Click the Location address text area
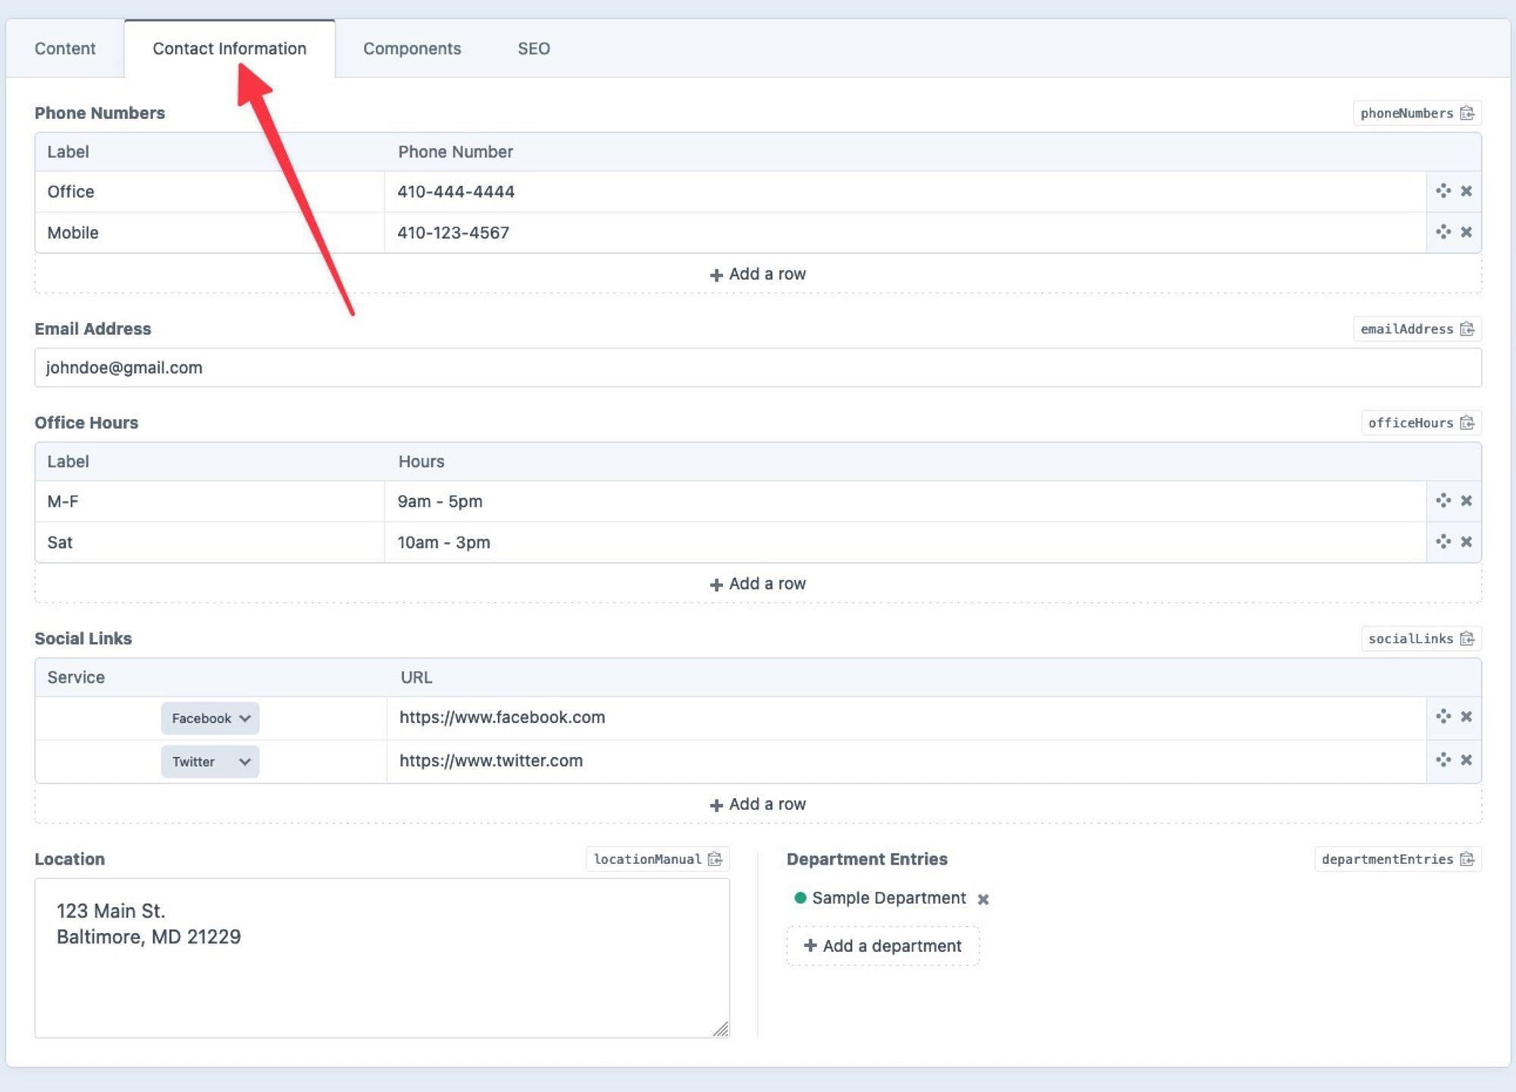The width and height of the screenshot is (1516, 1092). click(x=382, y=978)
